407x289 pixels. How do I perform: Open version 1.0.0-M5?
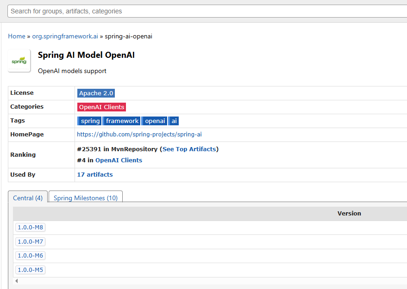pyautogui.click(x=31, y=270)
